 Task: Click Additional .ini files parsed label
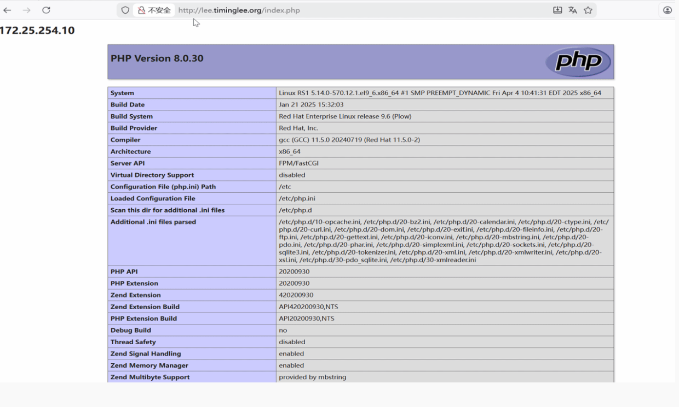point(153,222)
